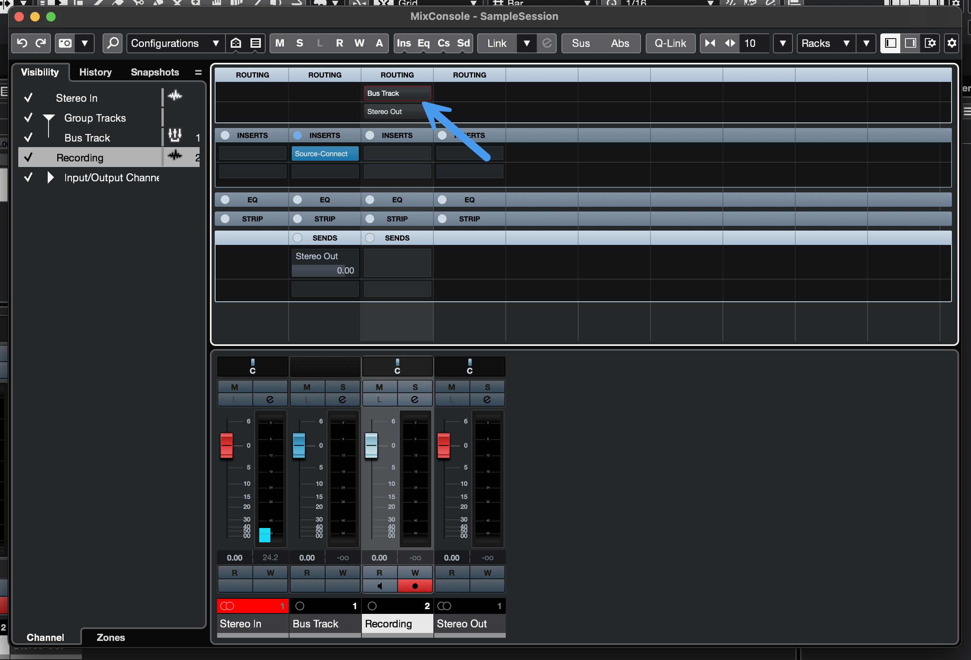Viewport: 971px width, 660px height.
Task: Toggle the left zone layout icon
Action: point(890,43)
